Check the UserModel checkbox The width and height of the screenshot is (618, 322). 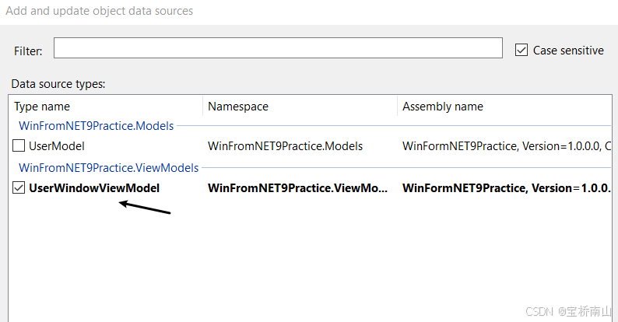pos(19,145)
